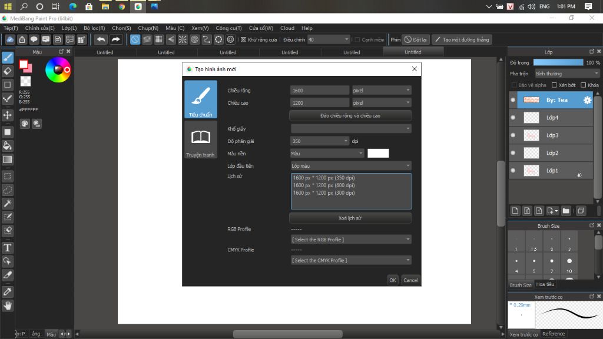Open Độ phân giải dpi dropdown
The width and height of the screenshot is (603, 339).
tap(319, 141)
